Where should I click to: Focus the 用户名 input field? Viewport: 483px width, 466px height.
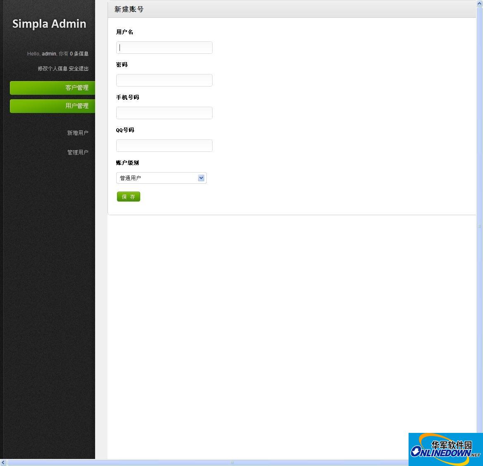[x=164, y=48]
